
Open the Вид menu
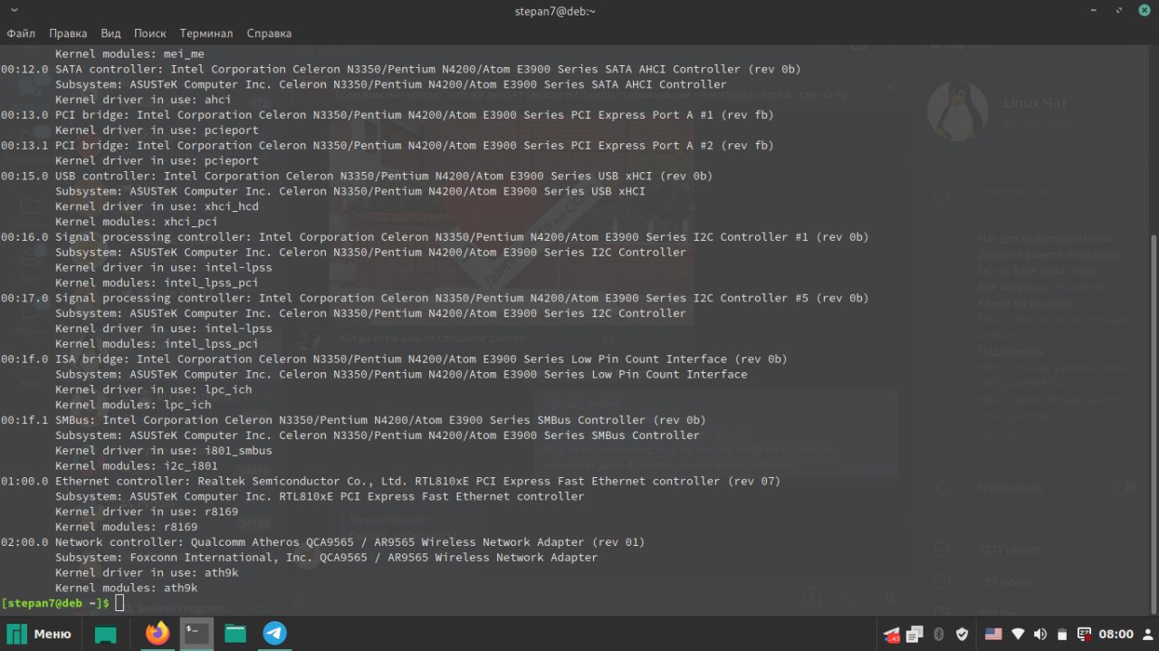[x=110, y=34]
